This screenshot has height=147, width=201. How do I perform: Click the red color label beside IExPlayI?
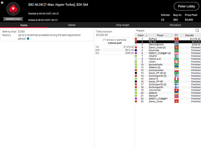[x=136, y=39]
